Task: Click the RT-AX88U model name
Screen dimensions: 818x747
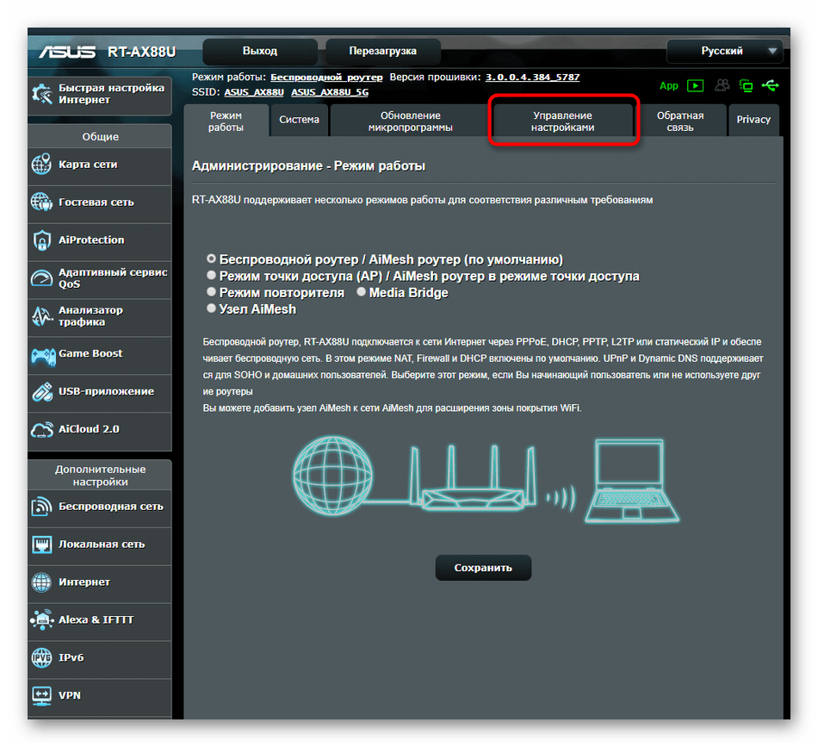Action: coord(141,52)
